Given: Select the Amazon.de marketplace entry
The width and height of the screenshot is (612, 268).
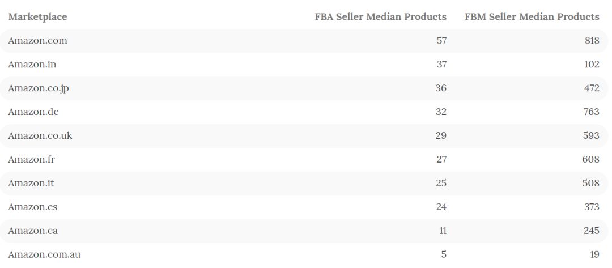Looking at the screenshot, I should point(33,112).
